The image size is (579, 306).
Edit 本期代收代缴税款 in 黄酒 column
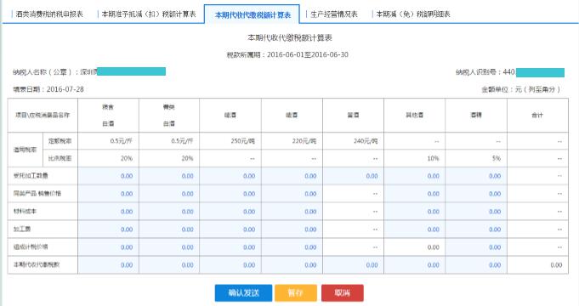point(353,265)
